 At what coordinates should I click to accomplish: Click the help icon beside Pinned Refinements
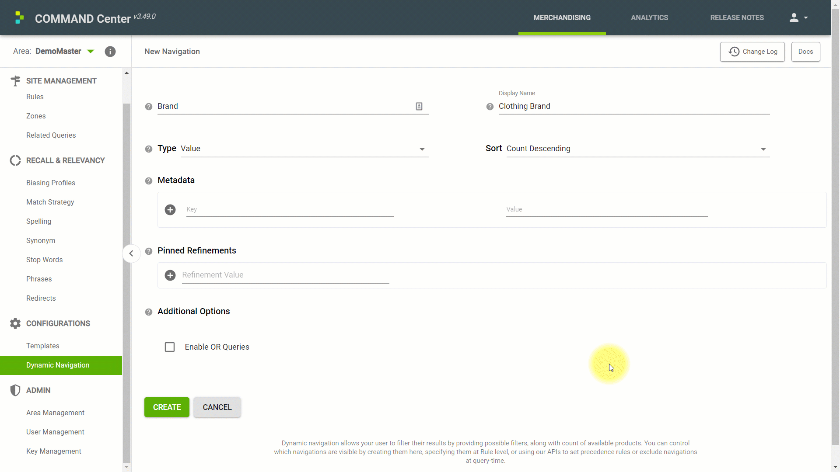point(149,251)
